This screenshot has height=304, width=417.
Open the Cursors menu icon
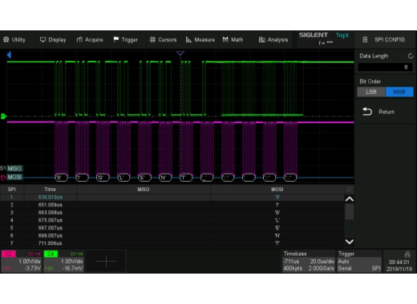coord(152,40)
